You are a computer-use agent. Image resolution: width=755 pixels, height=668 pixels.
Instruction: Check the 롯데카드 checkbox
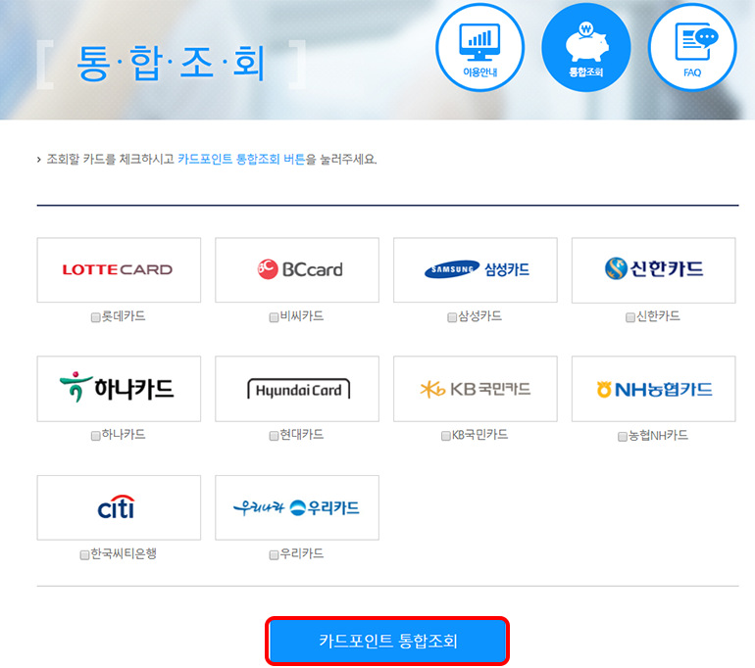click(x=95, y=317)
